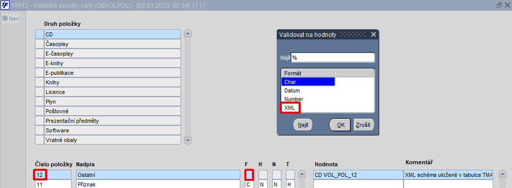The width and height of the screenshot is (512, 188).
Task: Click the Ostatní title field
Action: 158,175
